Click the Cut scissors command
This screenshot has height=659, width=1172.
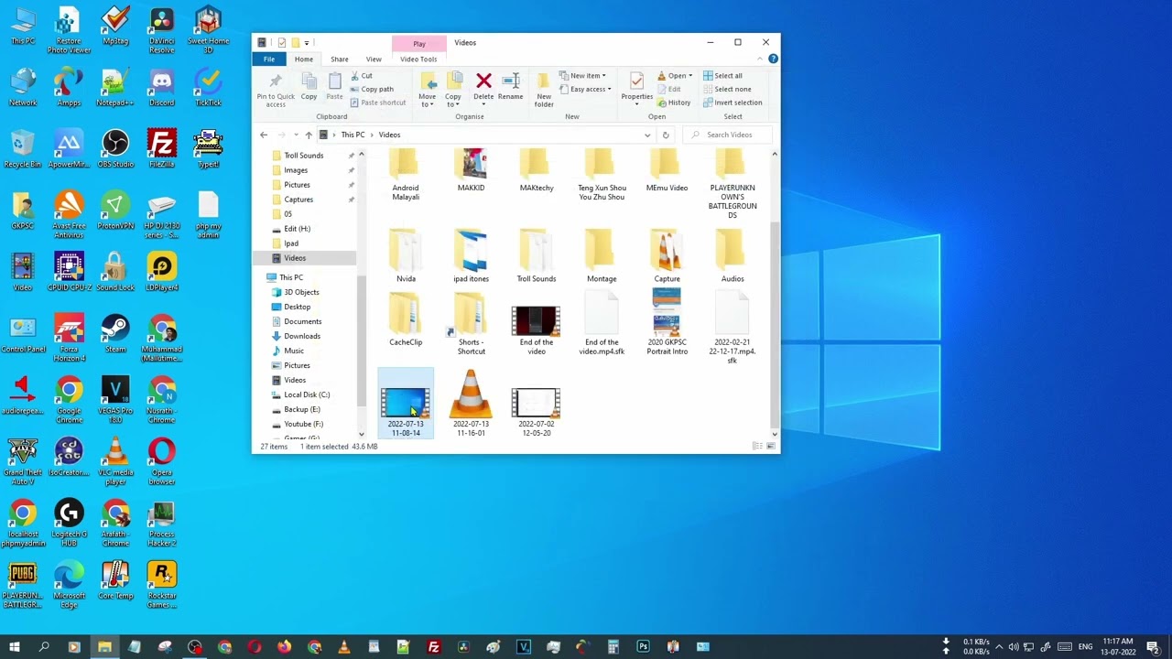point(362,76)
